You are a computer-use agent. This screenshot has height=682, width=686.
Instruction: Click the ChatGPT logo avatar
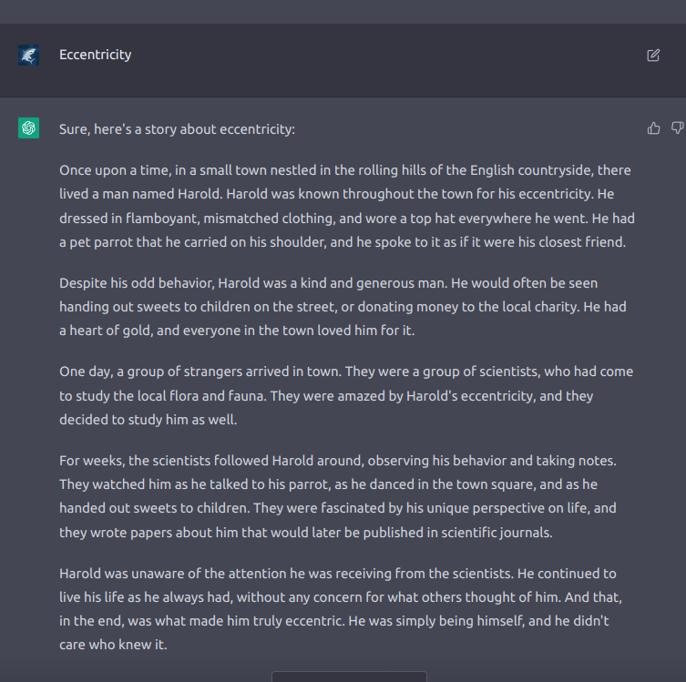click(x=28, y=128)
